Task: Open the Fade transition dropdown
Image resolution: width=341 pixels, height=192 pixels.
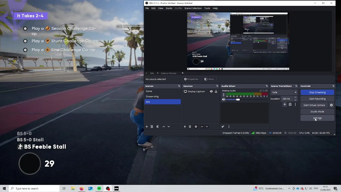Action: coord(284,92)
